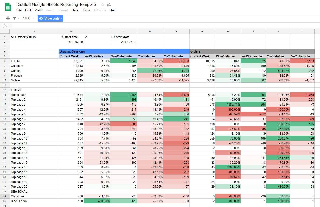Select cell B6 containing 63,321
Image resolution: width=320 pixels, height=207 pixels.
(71, 61)
